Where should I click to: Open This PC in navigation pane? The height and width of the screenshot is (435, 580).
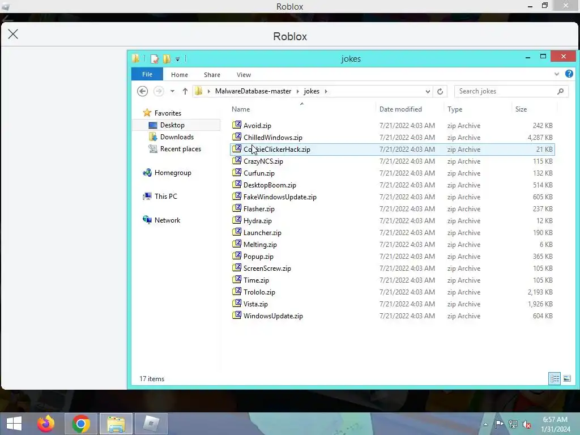point(166,196)
